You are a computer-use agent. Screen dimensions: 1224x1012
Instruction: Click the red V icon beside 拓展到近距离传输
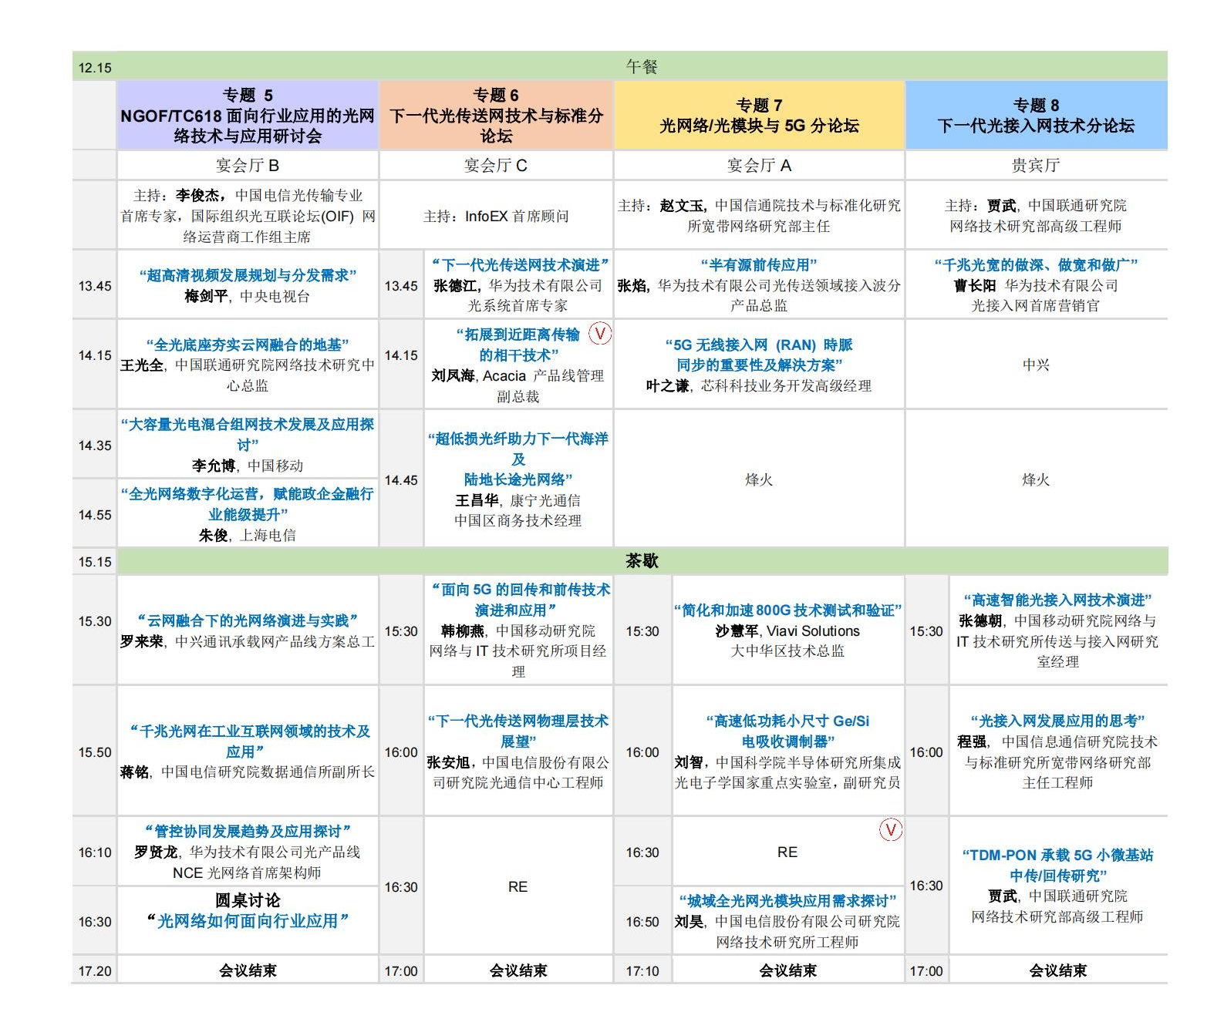(x=599, y=334)
